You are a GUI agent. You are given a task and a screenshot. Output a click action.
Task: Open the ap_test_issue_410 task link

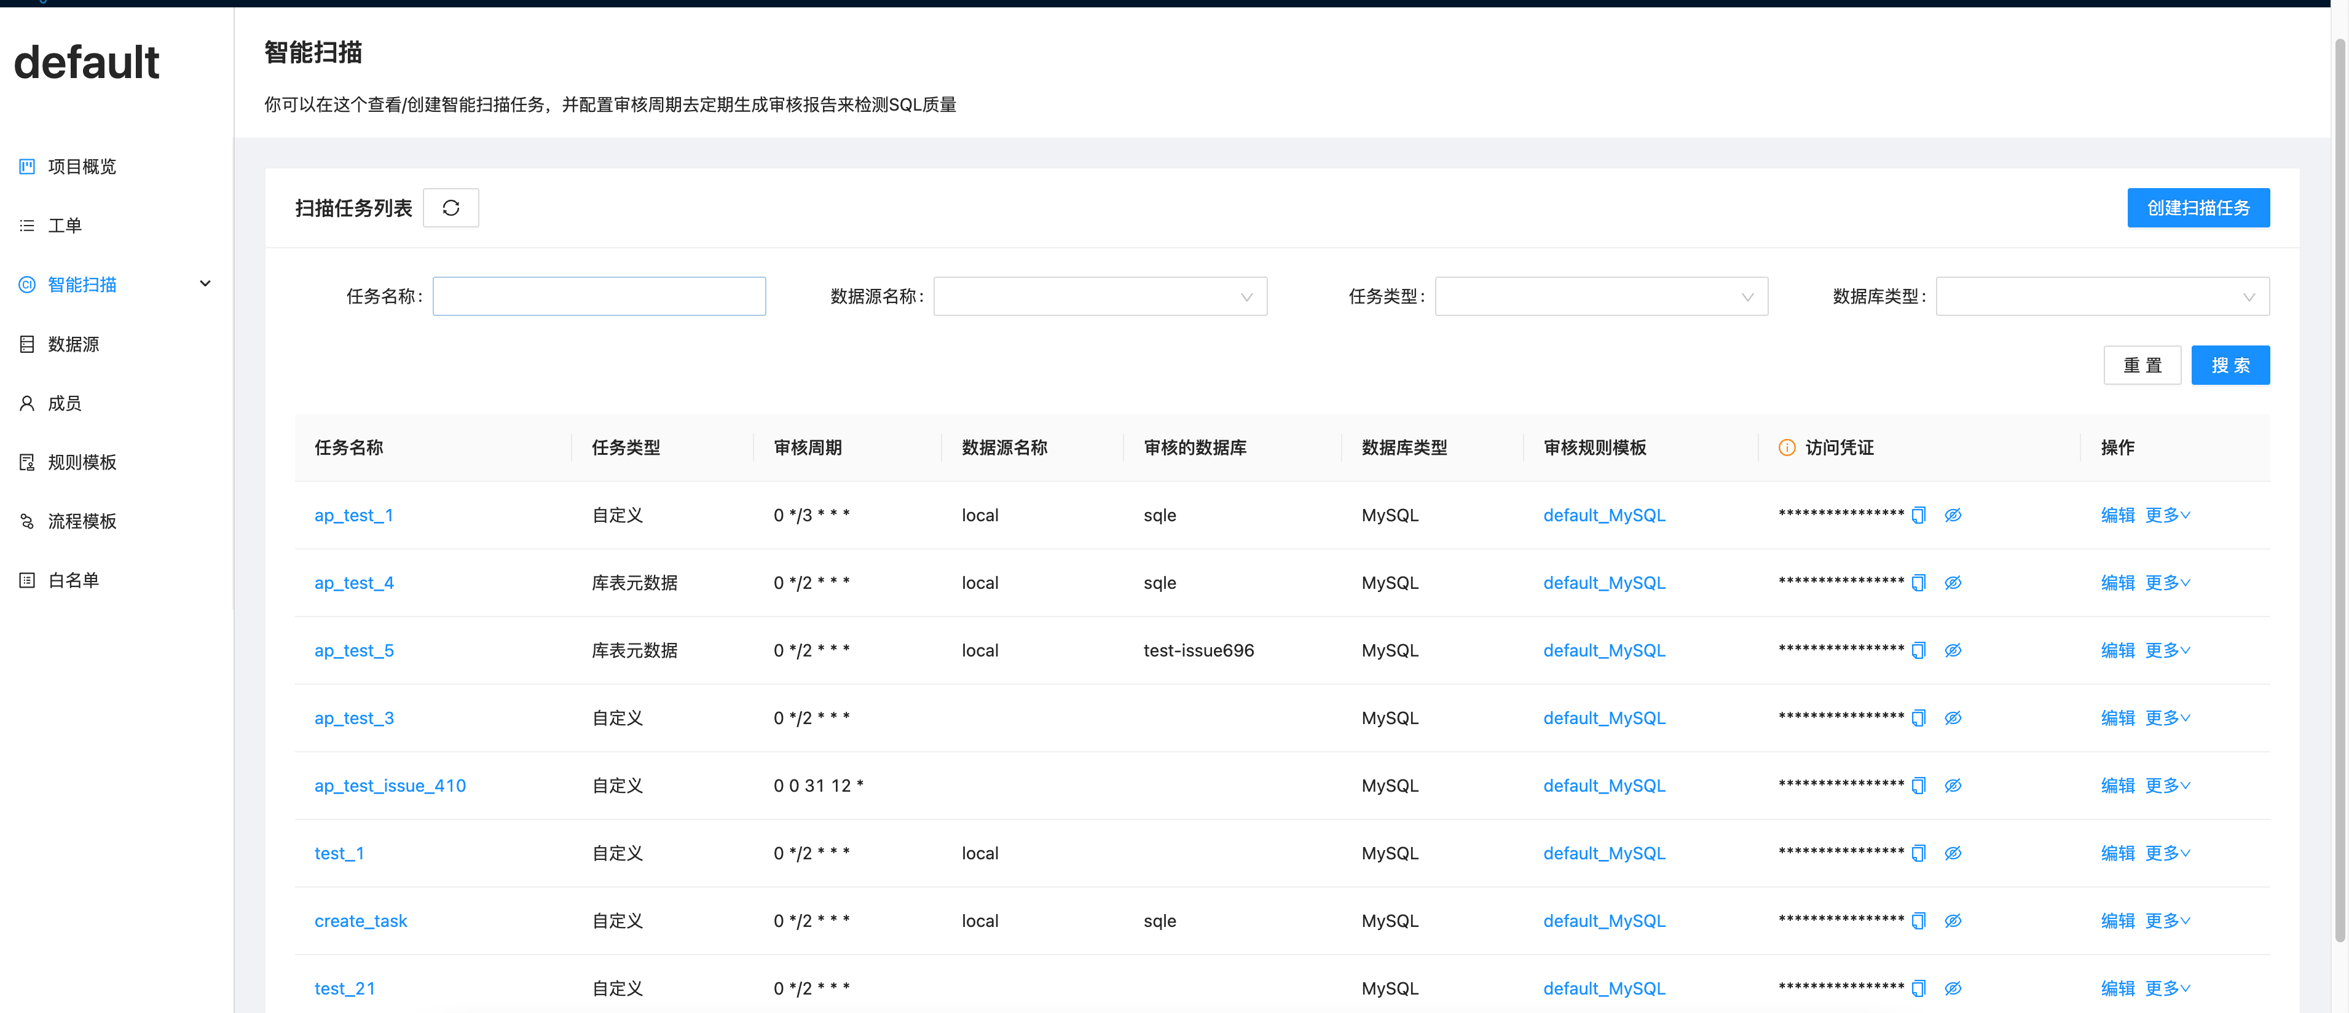[390, 785]
